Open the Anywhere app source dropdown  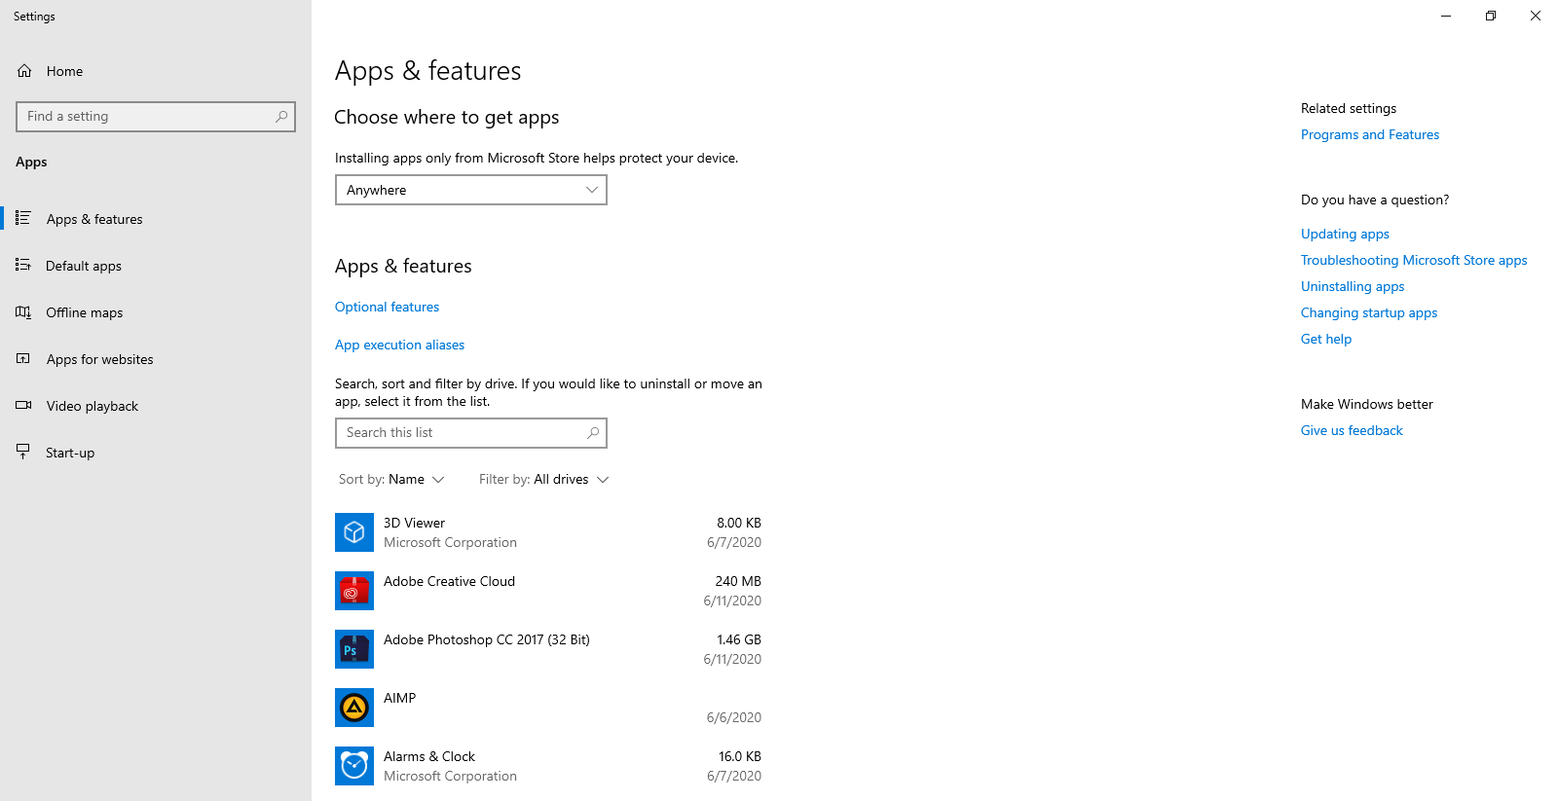pos(470,190)
